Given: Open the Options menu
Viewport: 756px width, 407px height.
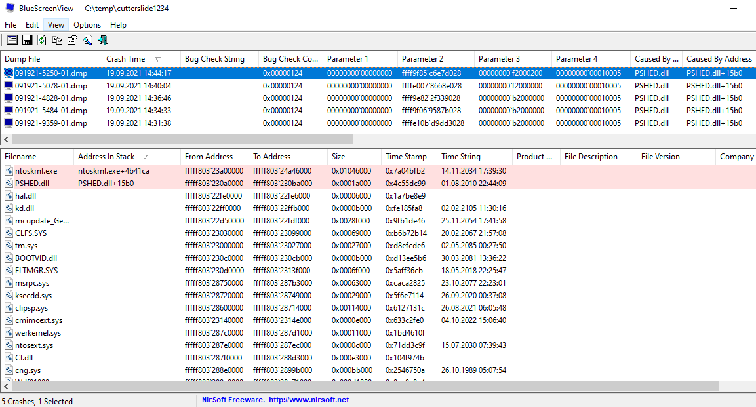Looking at the screenshot, I should point(87,25).
